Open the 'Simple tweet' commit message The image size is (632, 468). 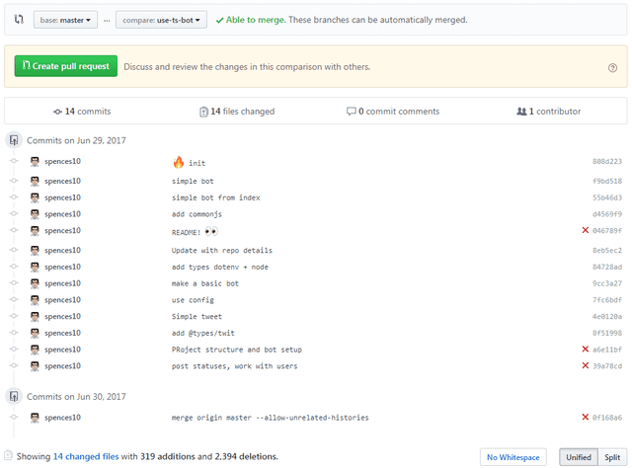click(197, 317)
